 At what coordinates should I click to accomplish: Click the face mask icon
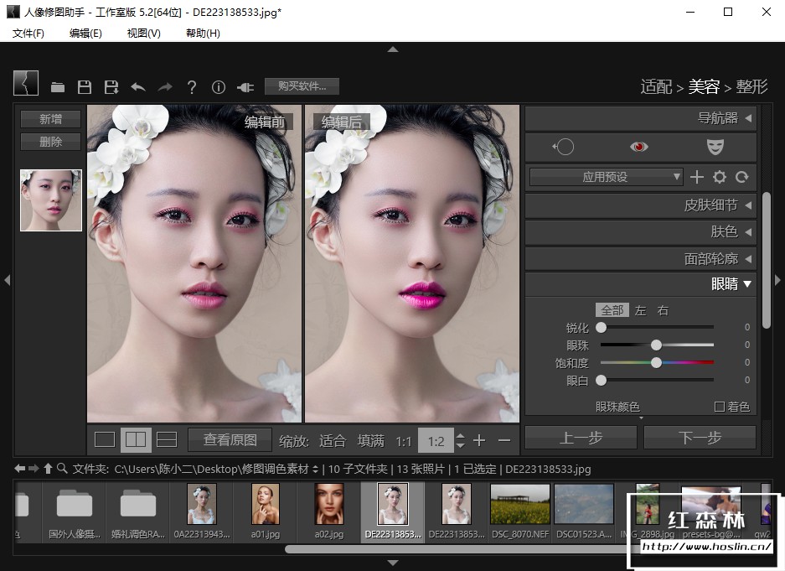pos(714,147)
